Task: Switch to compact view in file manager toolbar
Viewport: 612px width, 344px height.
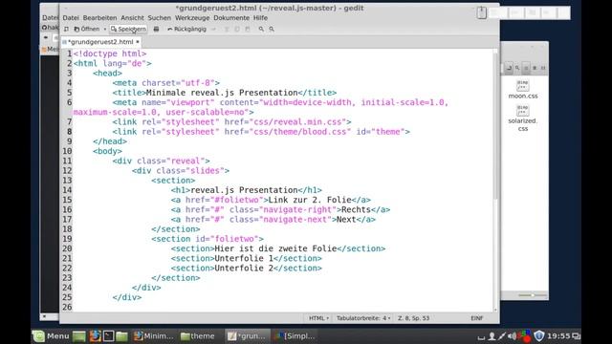Action: click(x=543, y=68)
